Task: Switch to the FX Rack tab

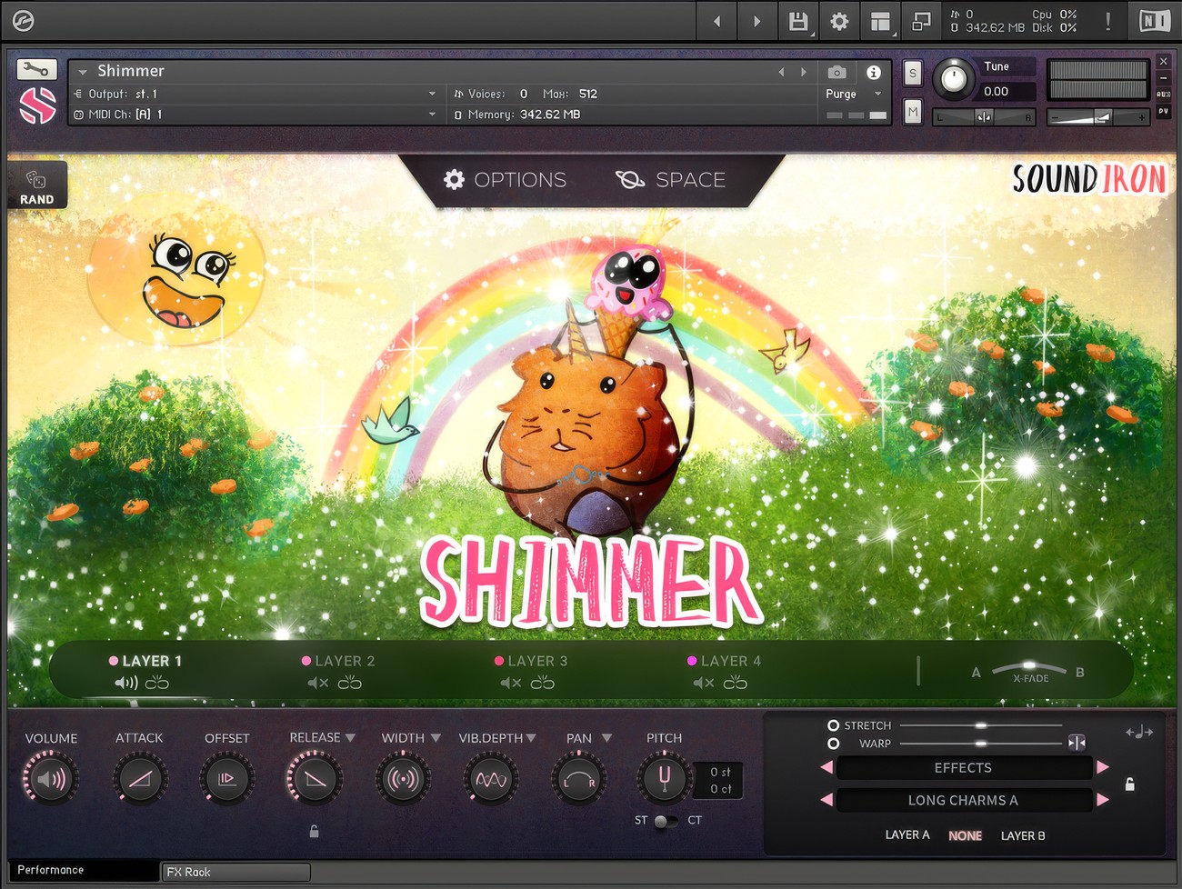Action: [x=235, y=872]
